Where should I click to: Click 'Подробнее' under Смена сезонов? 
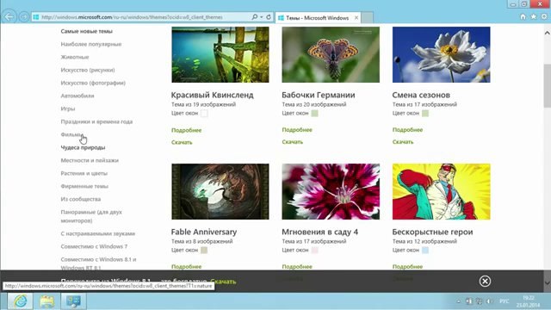click(x=407, y=130)
